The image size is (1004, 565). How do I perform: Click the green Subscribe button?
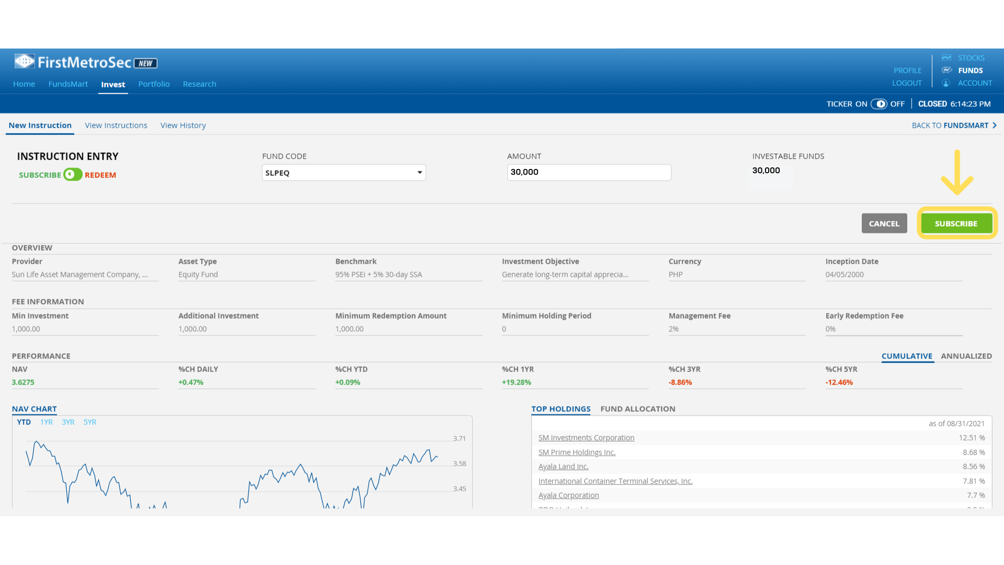pos(956,223)
